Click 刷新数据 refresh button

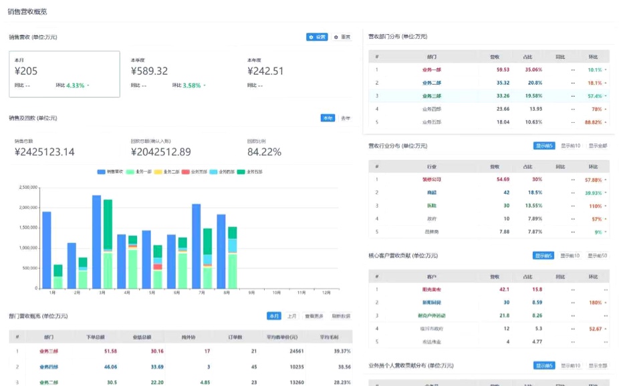341,316
